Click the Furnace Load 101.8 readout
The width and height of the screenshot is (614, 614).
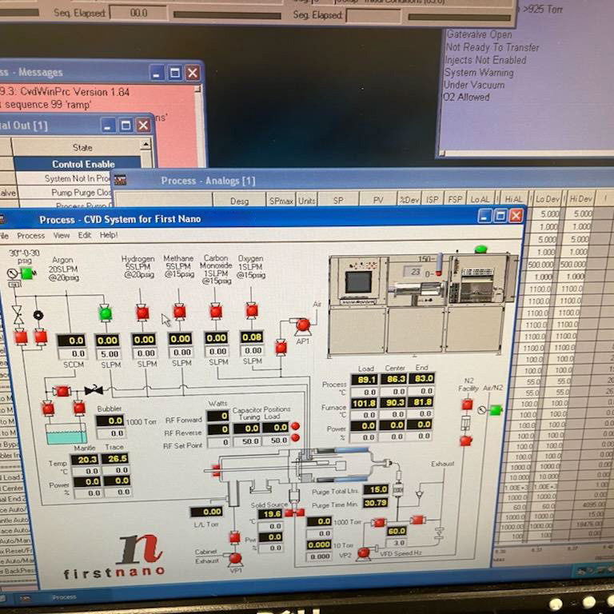coord(364,403)
